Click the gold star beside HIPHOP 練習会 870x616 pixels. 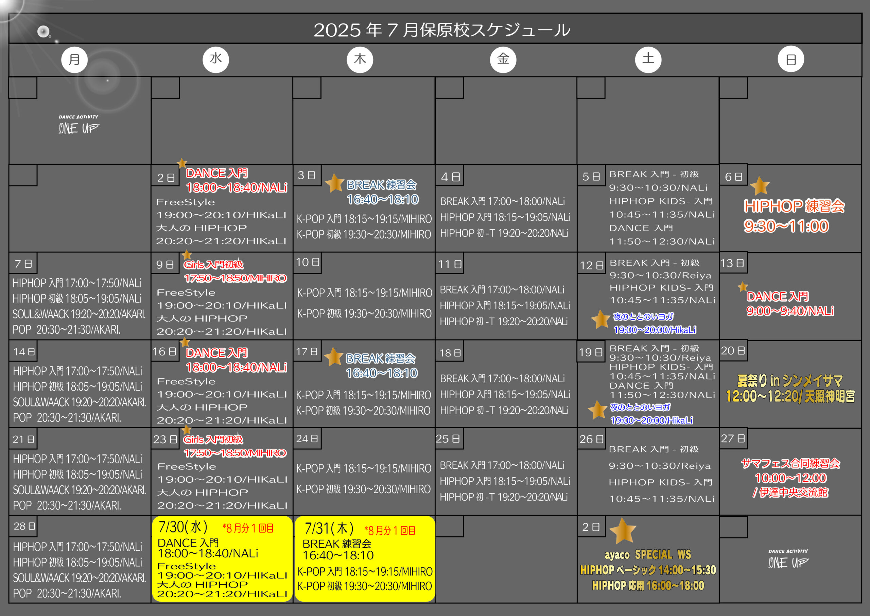[x=760, y=186]
